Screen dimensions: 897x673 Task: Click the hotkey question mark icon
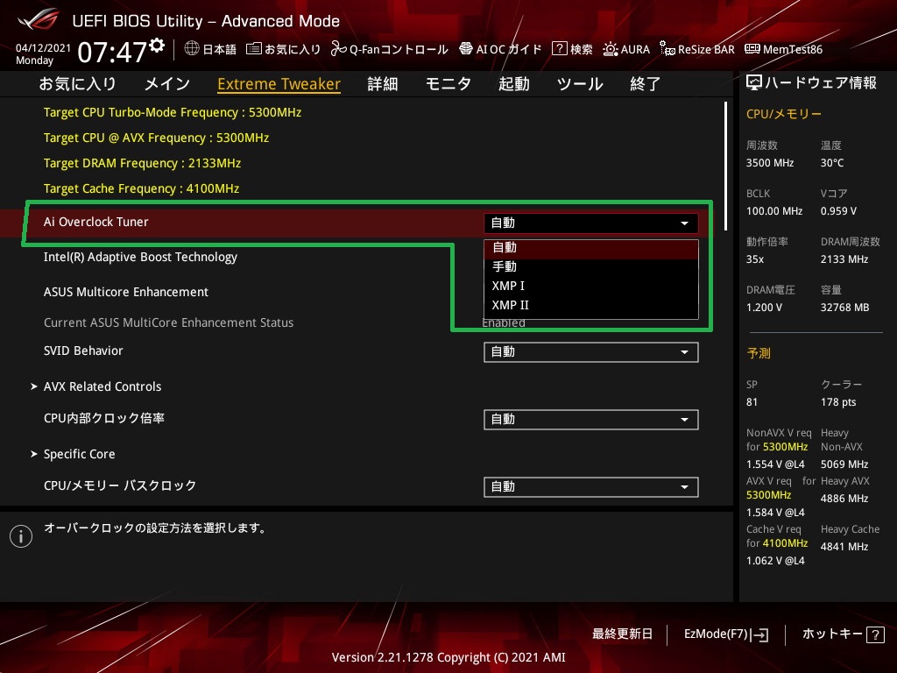pos(875,634)
